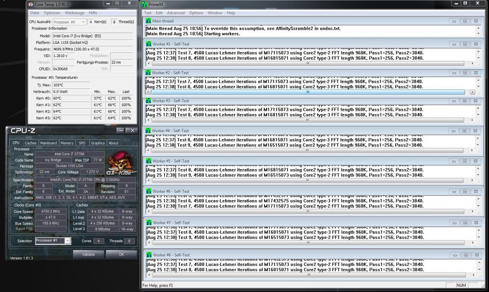Click the G1-Killer skull logo in CPU-Z
489x292 pixels.
tap(121, 163)
